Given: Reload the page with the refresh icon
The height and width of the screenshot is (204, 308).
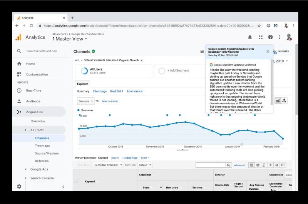Looking at the screenshot, I should pyautogui.click(x=31, y=26).
